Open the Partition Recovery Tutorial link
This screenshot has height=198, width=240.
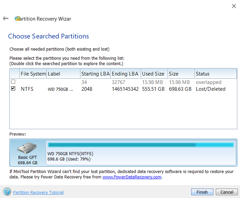(38, 192)
